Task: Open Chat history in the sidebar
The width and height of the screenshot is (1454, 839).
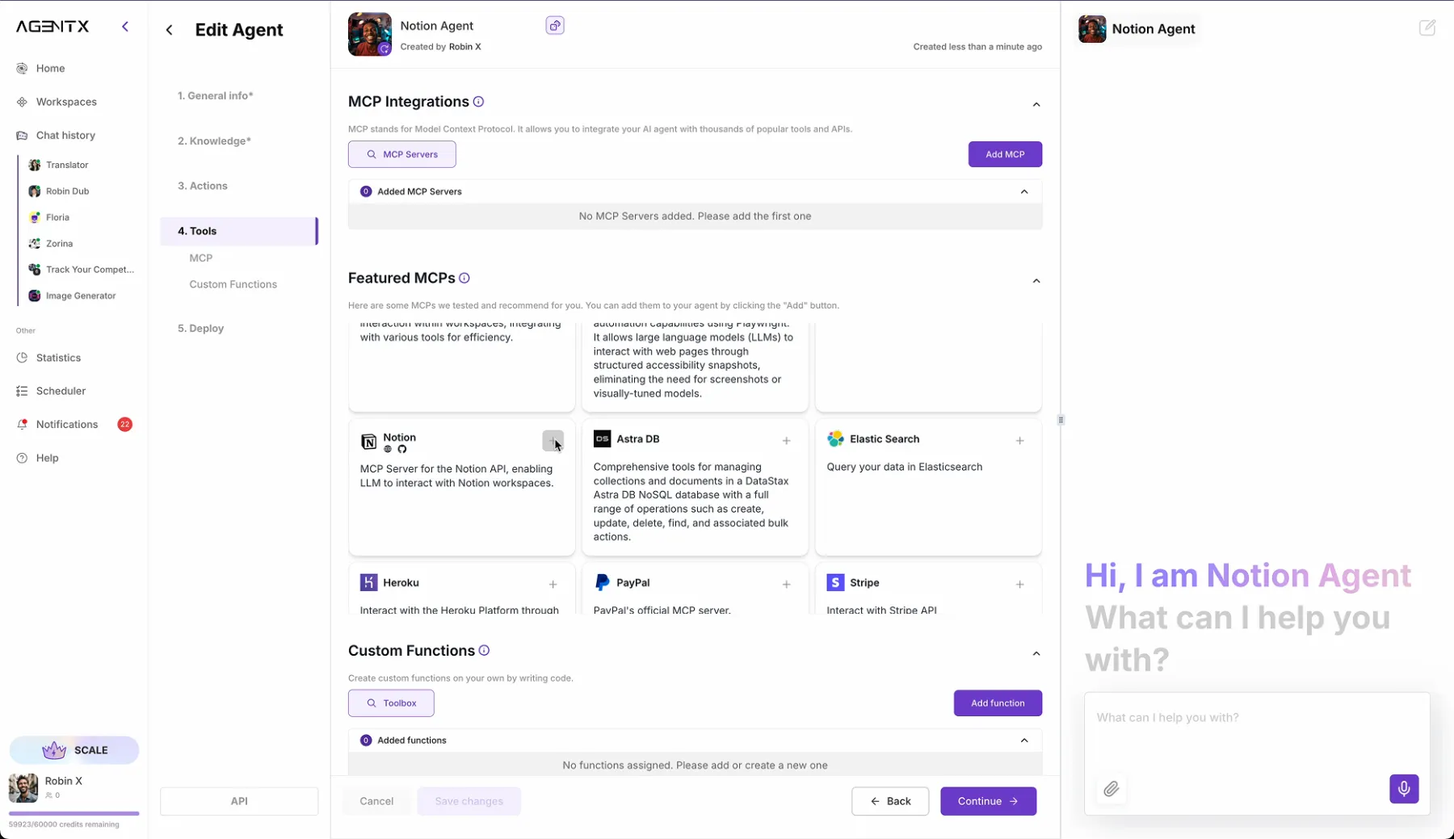Action: [x=65, y=135]
